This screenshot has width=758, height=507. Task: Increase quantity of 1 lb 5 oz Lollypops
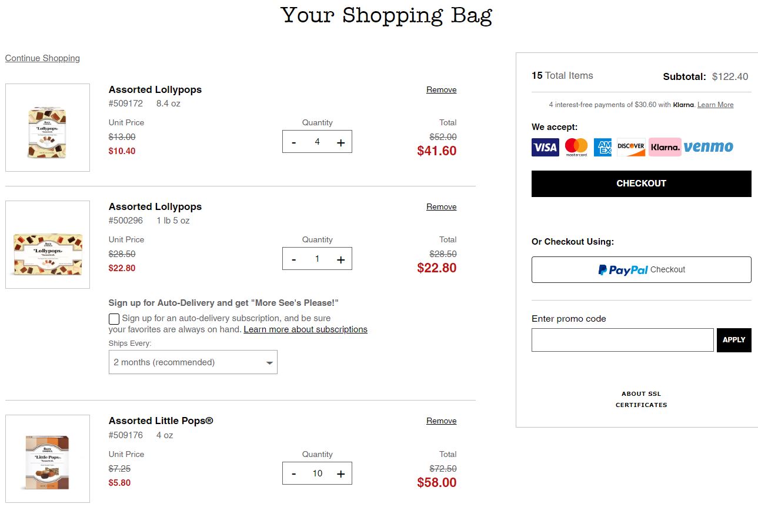tap(340, 259)
